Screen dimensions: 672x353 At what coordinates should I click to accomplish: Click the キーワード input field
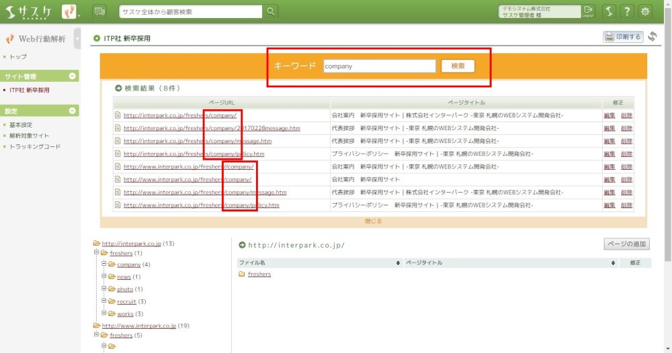click(379, 66)
